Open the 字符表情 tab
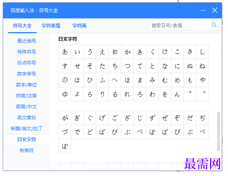 click(51, 26)
